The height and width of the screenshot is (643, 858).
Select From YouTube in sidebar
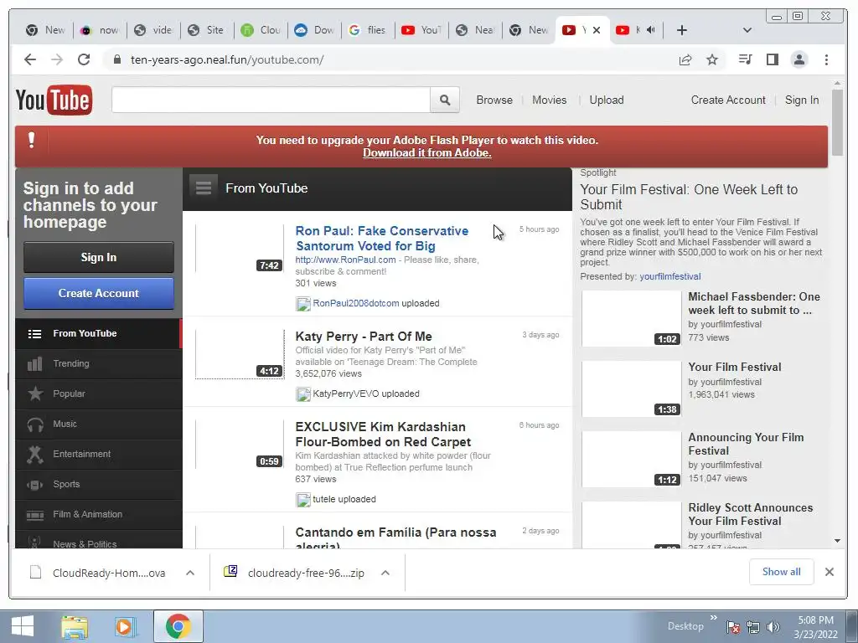coord(99,333)
